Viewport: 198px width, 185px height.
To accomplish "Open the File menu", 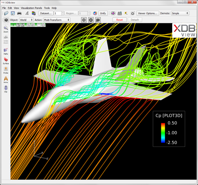I will tap(4, 8).
